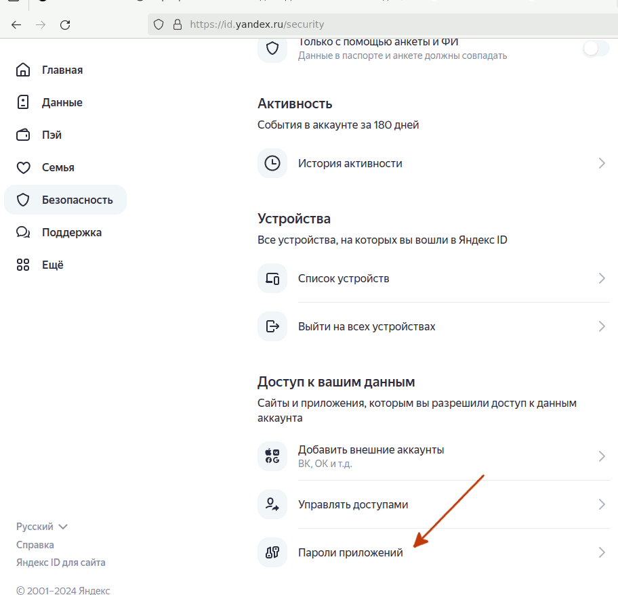Open the Главная menu item
Viewport: 618px width, 595px height.
tap(62, 70)
